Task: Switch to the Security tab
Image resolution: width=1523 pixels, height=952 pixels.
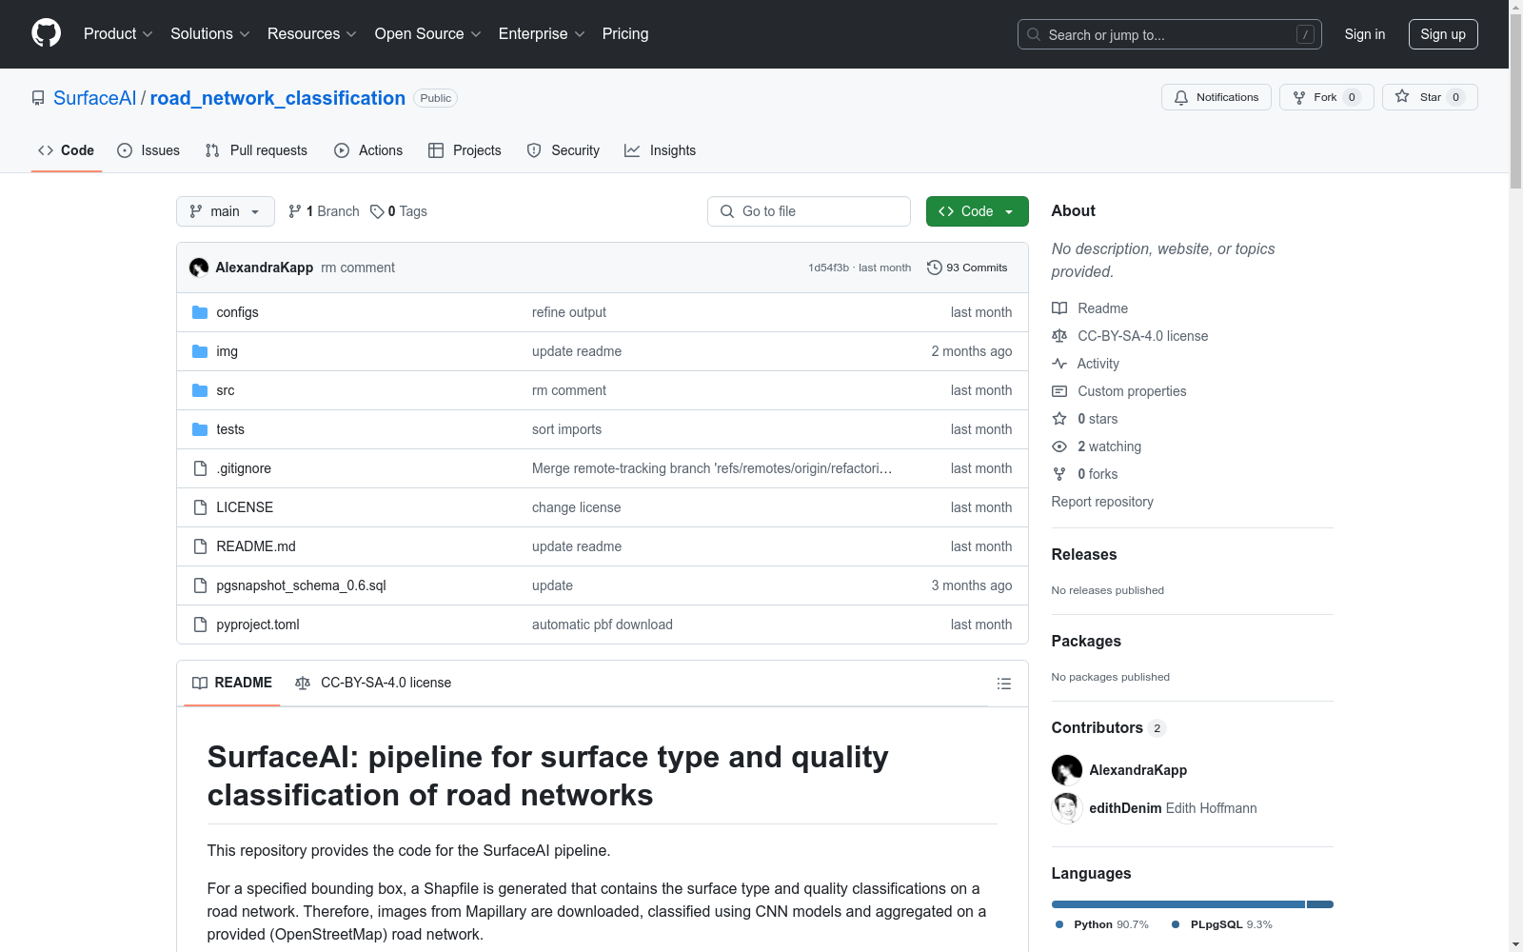Action: point(564,150)
